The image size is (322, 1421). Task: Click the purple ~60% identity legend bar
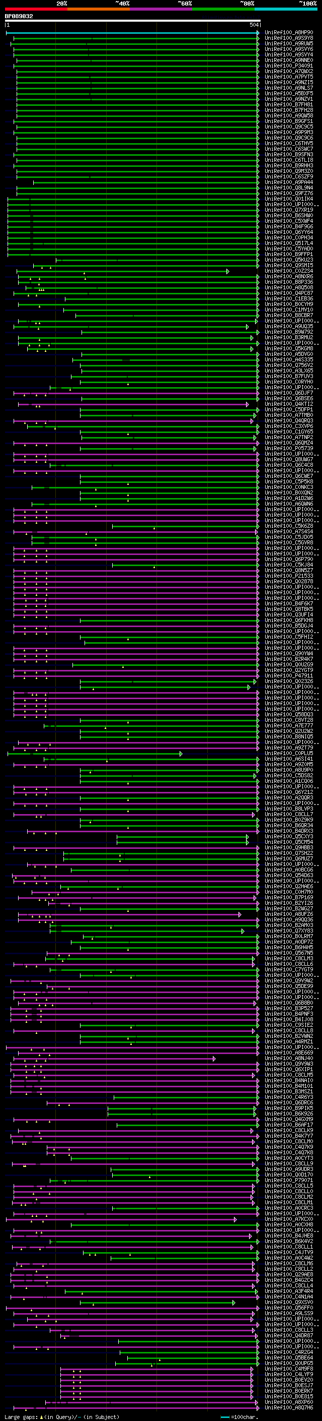click(x=162, y=9)
